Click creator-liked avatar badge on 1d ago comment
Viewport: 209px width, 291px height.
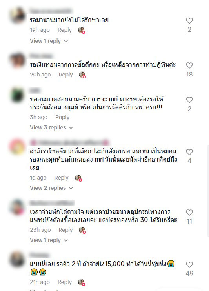[78, 178]
